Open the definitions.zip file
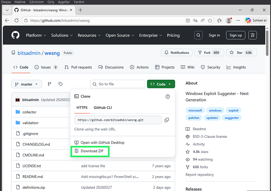271x191 pixels. [34, 187]
